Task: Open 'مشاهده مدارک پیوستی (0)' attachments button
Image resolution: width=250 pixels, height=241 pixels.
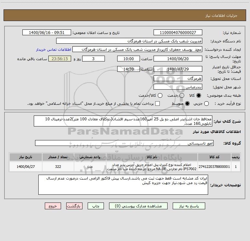Action: [x=138, y=206]
